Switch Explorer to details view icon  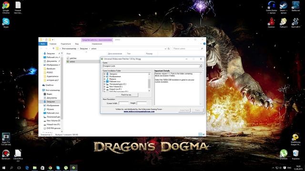pos(200,134)
